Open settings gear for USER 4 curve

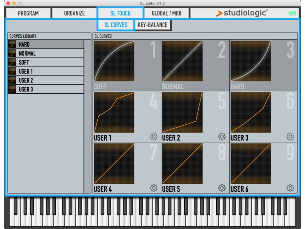[x=153, y=188]
